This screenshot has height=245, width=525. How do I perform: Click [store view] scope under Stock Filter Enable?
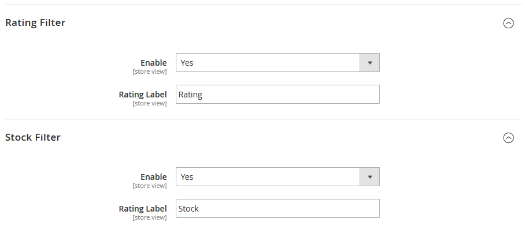[150, 186]
